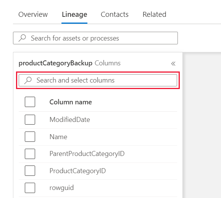The image size is (221, 198).
Task: Open the Contacts tab
Action: point(115,15)
